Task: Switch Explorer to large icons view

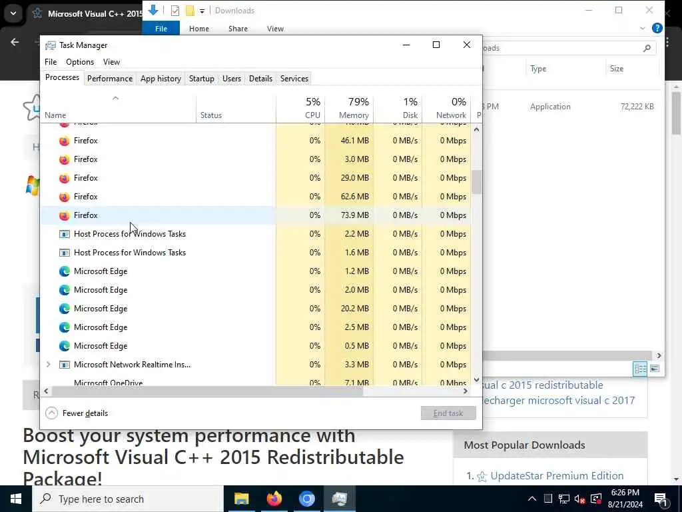Action: tap(655, 369)
